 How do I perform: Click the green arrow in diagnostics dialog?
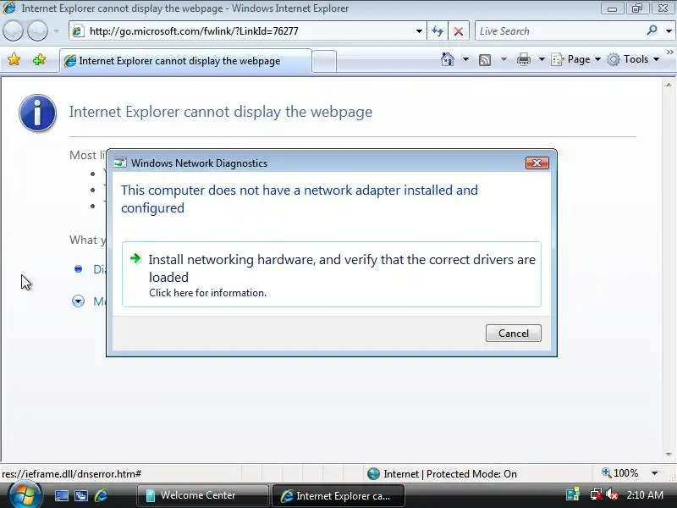click(x=135, y=258)
